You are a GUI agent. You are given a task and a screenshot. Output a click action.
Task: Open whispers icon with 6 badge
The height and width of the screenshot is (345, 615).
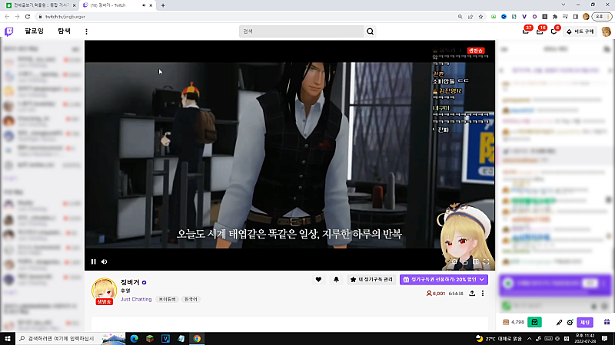coord(554,31)
